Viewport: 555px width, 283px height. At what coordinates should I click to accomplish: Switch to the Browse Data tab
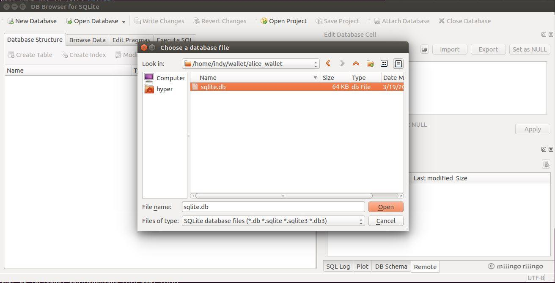point(87,40)
